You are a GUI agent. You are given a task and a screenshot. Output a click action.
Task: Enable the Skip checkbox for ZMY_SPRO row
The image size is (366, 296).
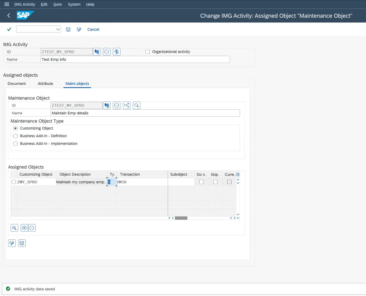click(215, 182)
